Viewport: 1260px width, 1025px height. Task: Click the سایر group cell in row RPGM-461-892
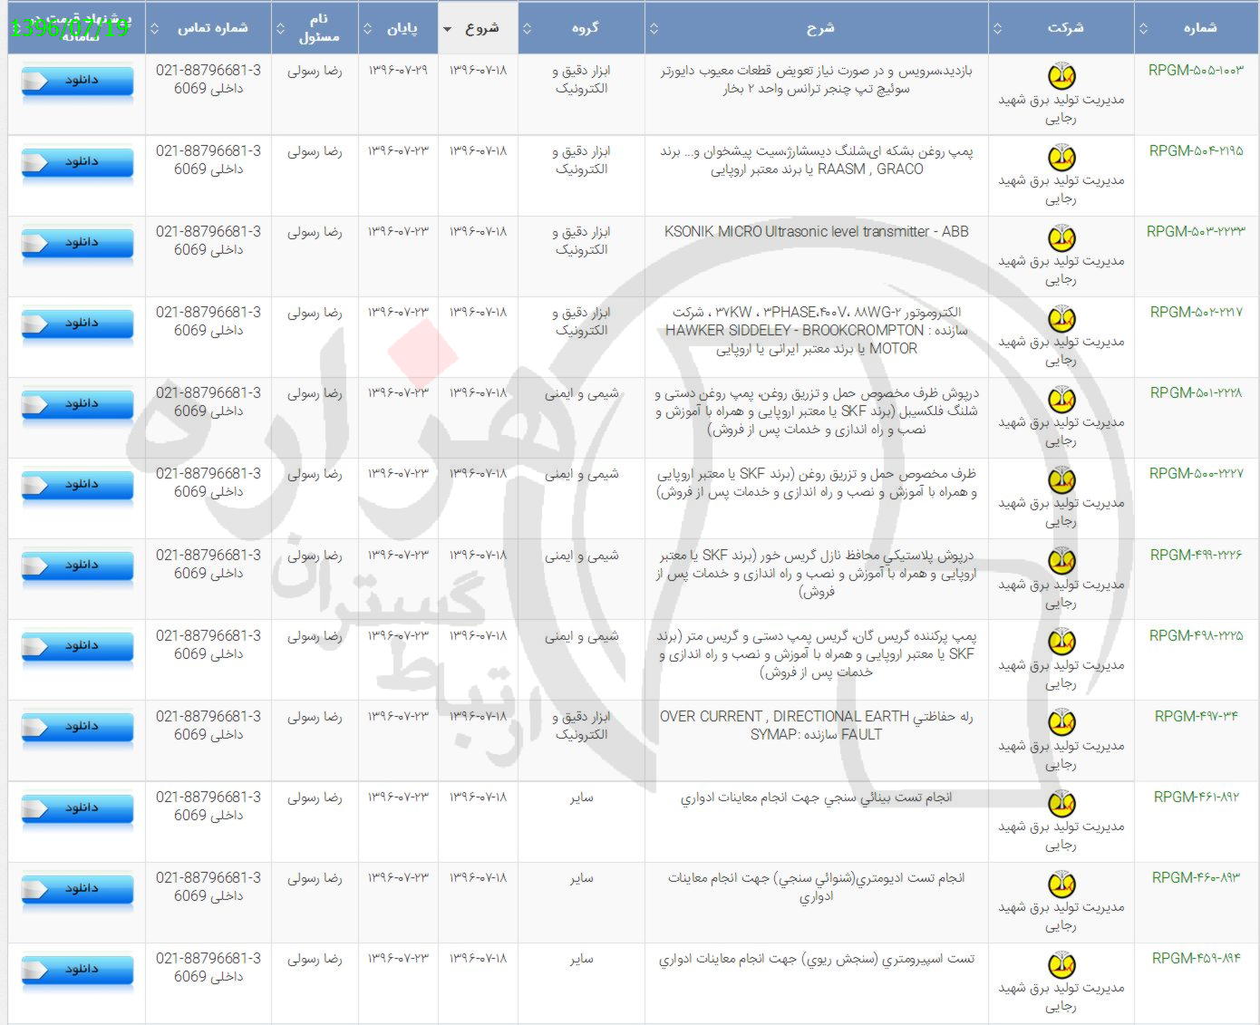(x=581, y=798)
